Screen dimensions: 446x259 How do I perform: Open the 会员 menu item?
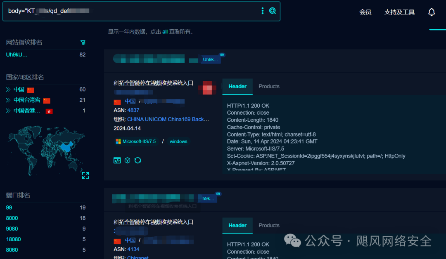point(365,12)
